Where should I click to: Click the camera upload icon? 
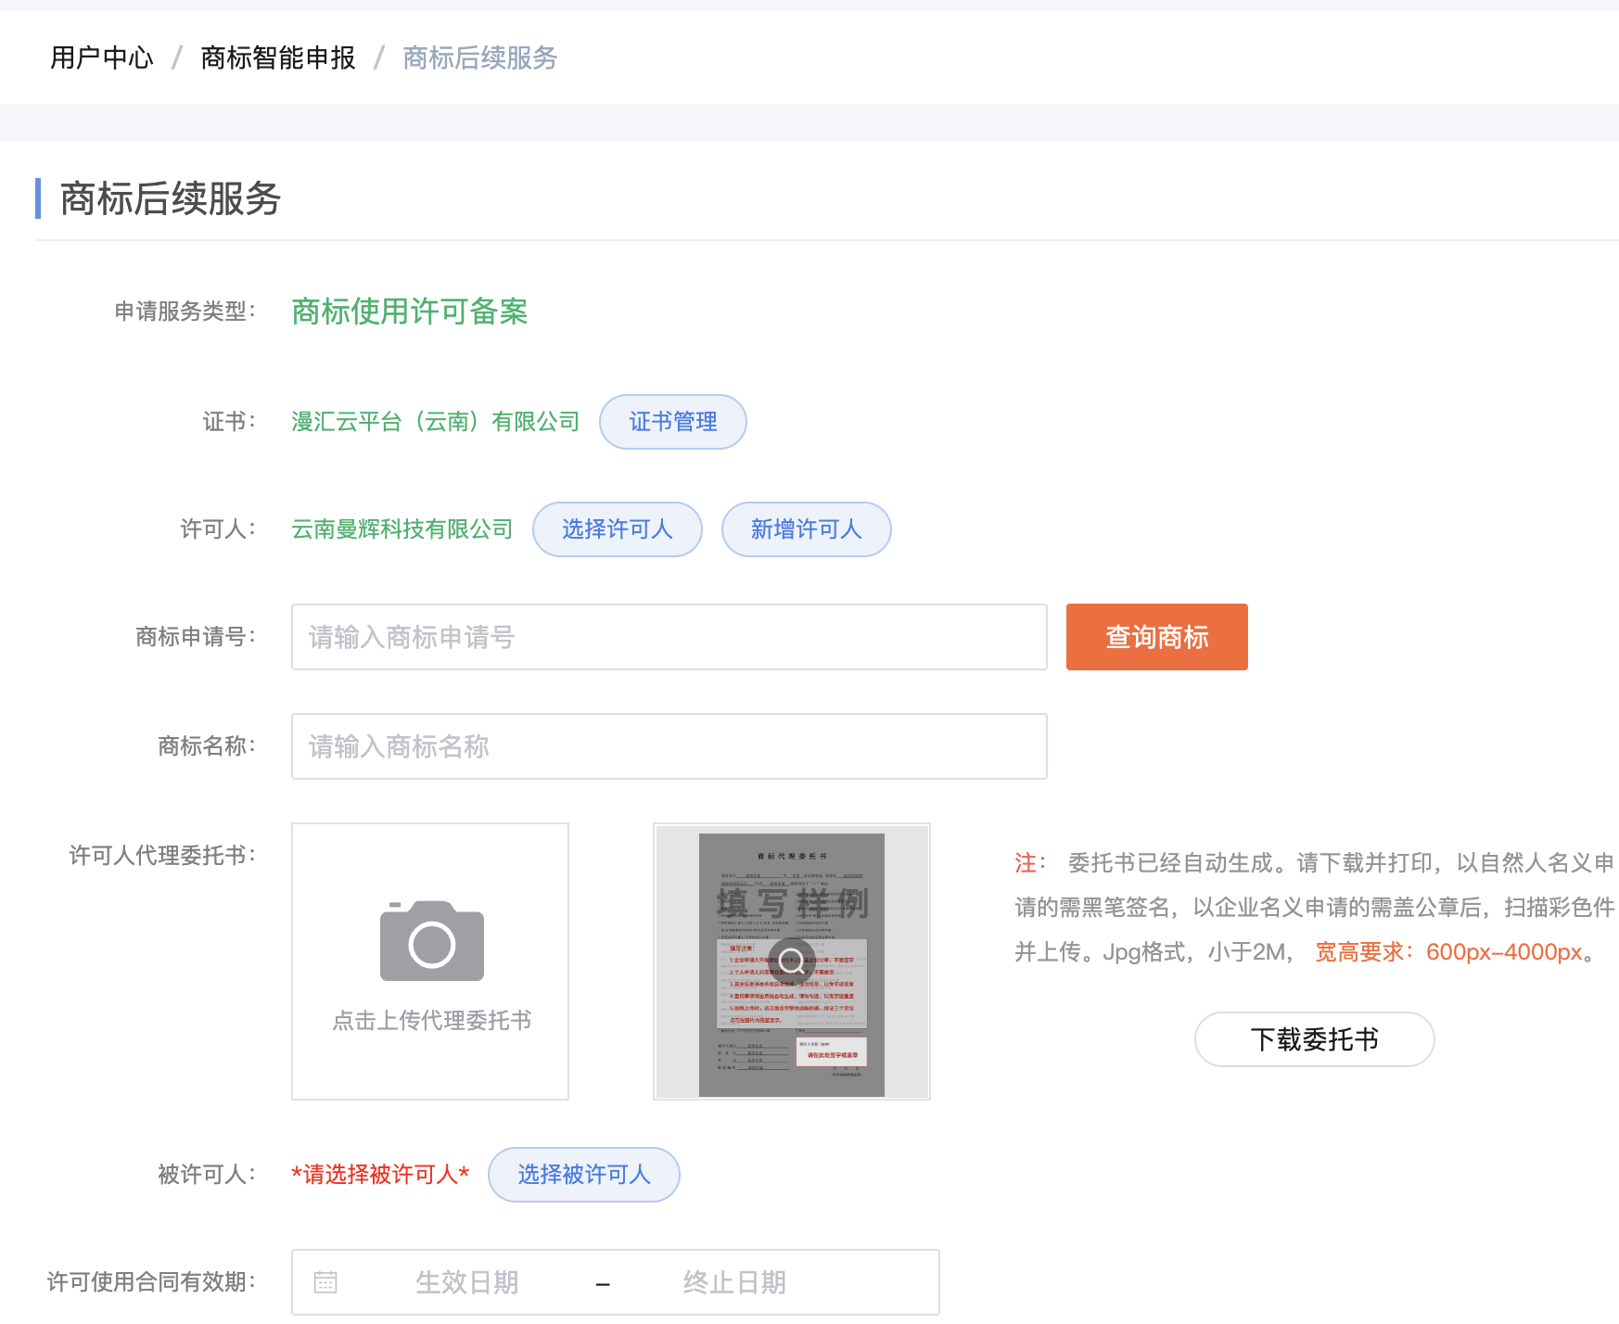pos(431,941)
